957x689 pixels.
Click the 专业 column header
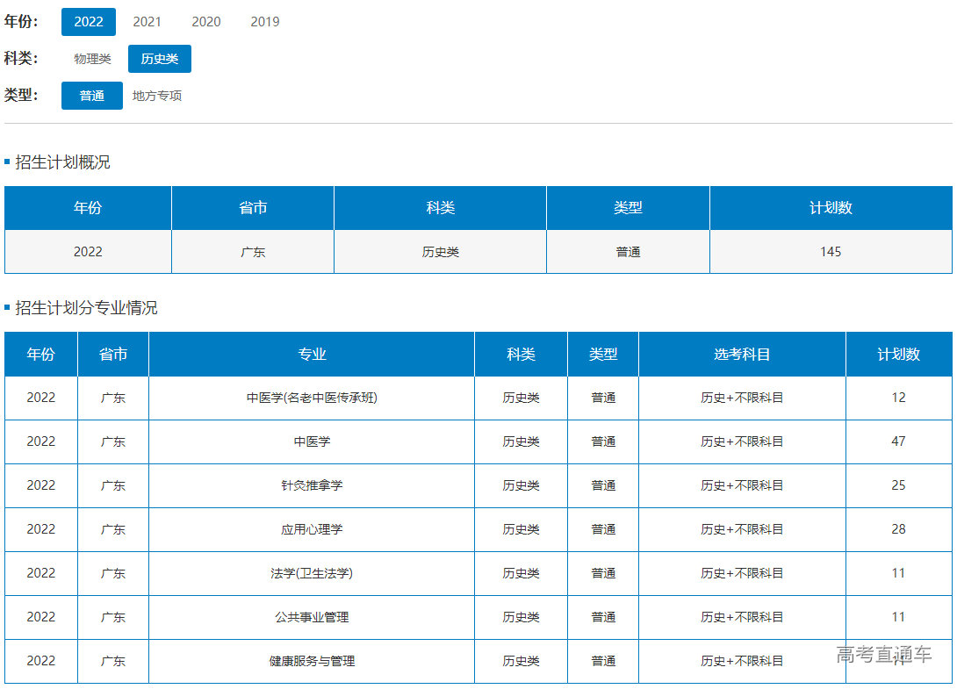point(312,355)
